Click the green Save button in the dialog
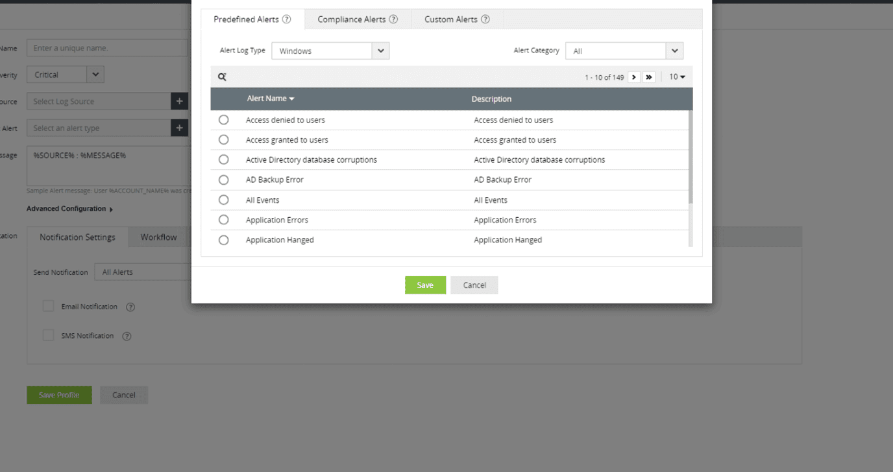 pos(425,285)
